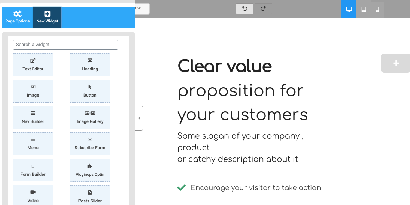Screen dimensions: 410x205
Task: Redo the last action
Action: point(263,9)
